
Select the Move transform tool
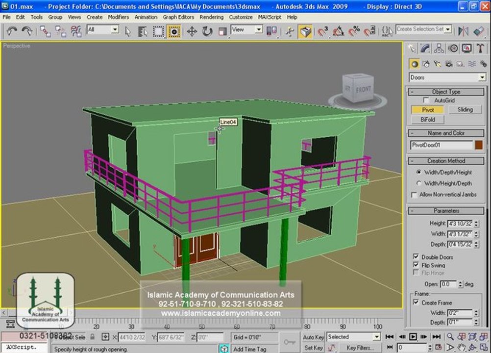pos(192,31)
